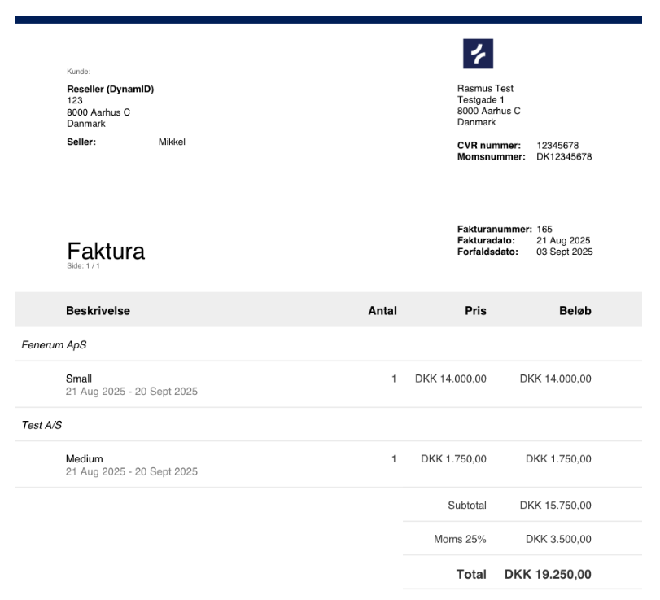The image size is (660, 600).
Task: Click the Reseller (DynamID) customer name
Action: pos(110,90)
